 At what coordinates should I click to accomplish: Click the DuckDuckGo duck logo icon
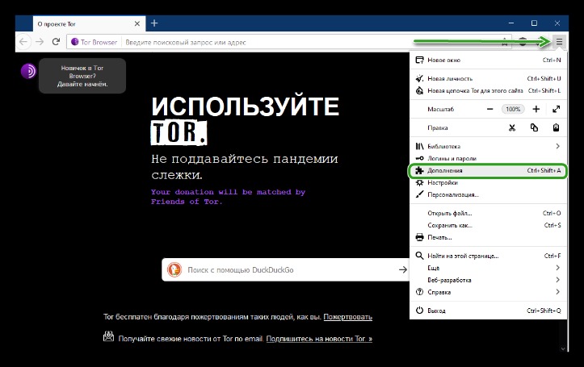[174, 269]
